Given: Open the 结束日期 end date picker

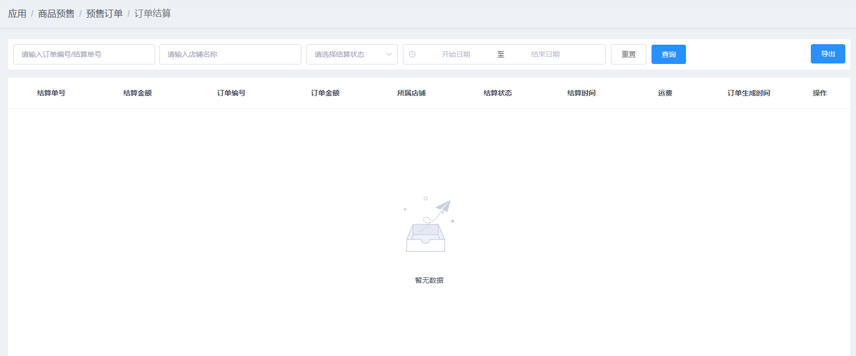Looking at the screenshot, I should coord(545,54).
